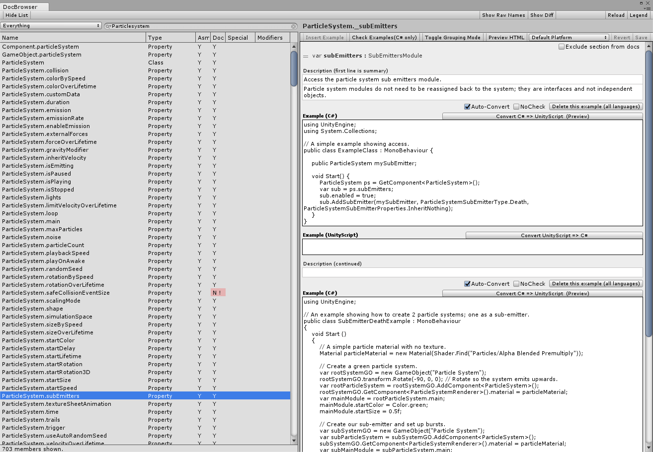Select ParticleSystem.textureSheetAnimation row
The height and width of the screenshot is (452, 653).
[145, 404]
